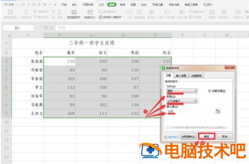Click the print icon in quick access toolbar

(x=34, y=5)
